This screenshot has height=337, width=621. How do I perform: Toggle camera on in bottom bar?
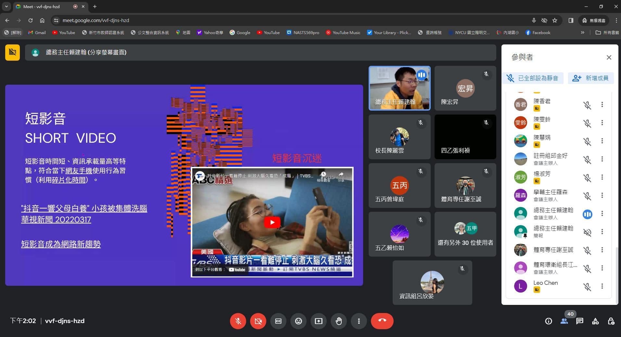pos(258,321)
